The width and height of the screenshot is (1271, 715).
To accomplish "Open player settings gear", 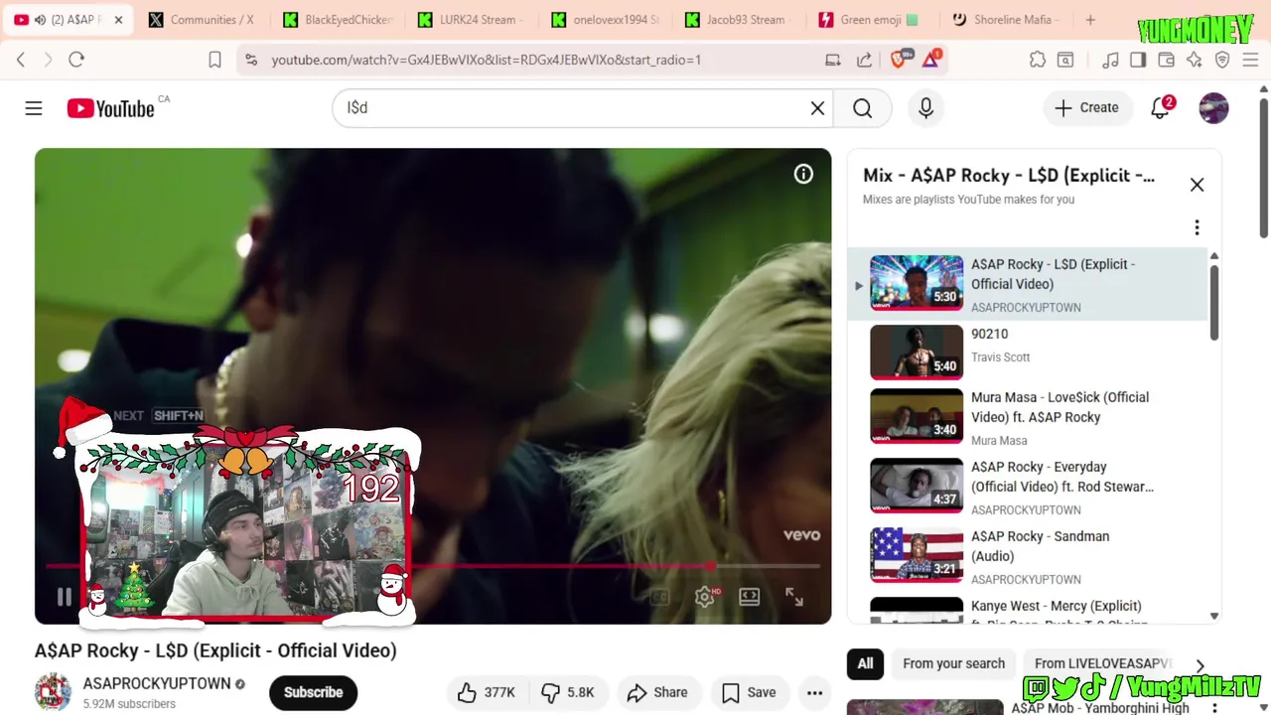I will coord(705,597).
